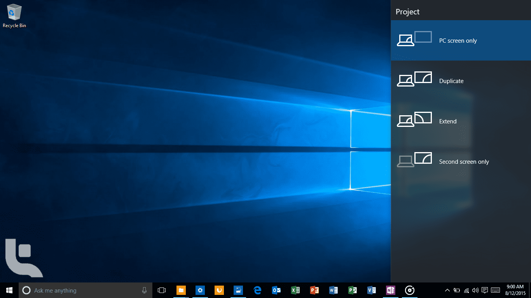
Task: Focus the Ask me anything search box
Action: tap(86, 290)
